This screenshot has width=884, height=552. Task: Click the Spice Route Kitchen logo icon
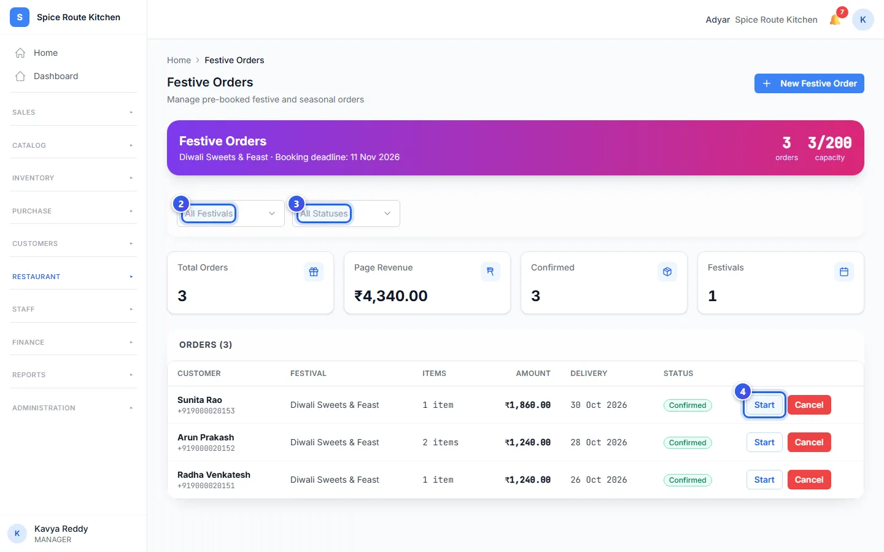(x=20, y=17)
